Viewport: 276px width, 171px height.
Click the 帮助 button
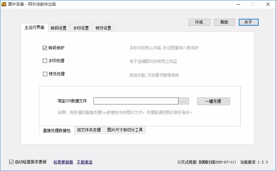click(x=224, y=22)
